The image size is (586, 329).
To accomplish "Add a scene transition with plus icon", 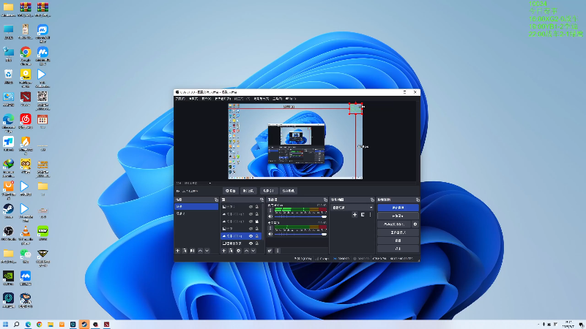I will 355,214.
